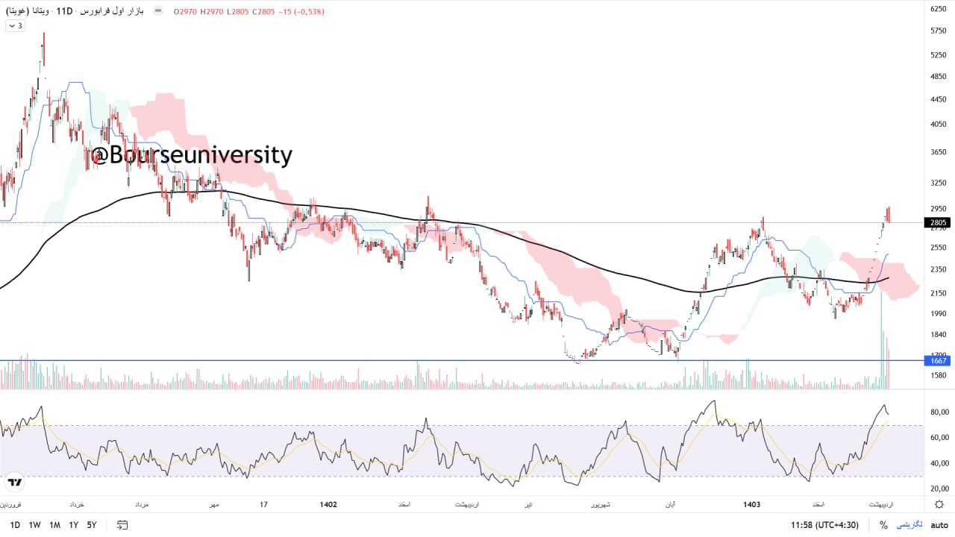The width and height of the screenshot is (955, 537).
Task: Switch to the 1Y time range
Action: pyautogui.click(x=74, y=525)
